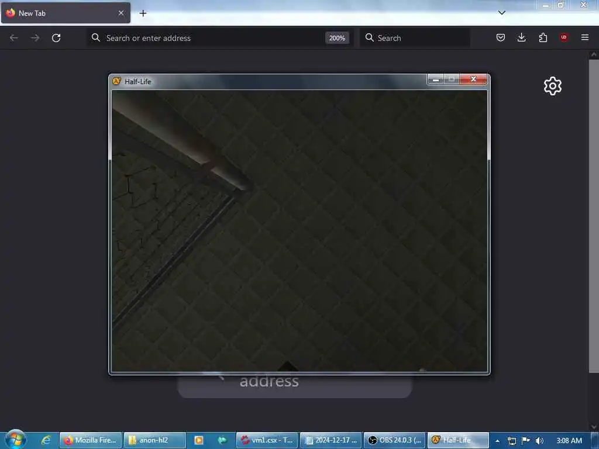This screenshot has width=599, height=449.
Task: Close the New Tab browser tab
Action: (121, 13)
